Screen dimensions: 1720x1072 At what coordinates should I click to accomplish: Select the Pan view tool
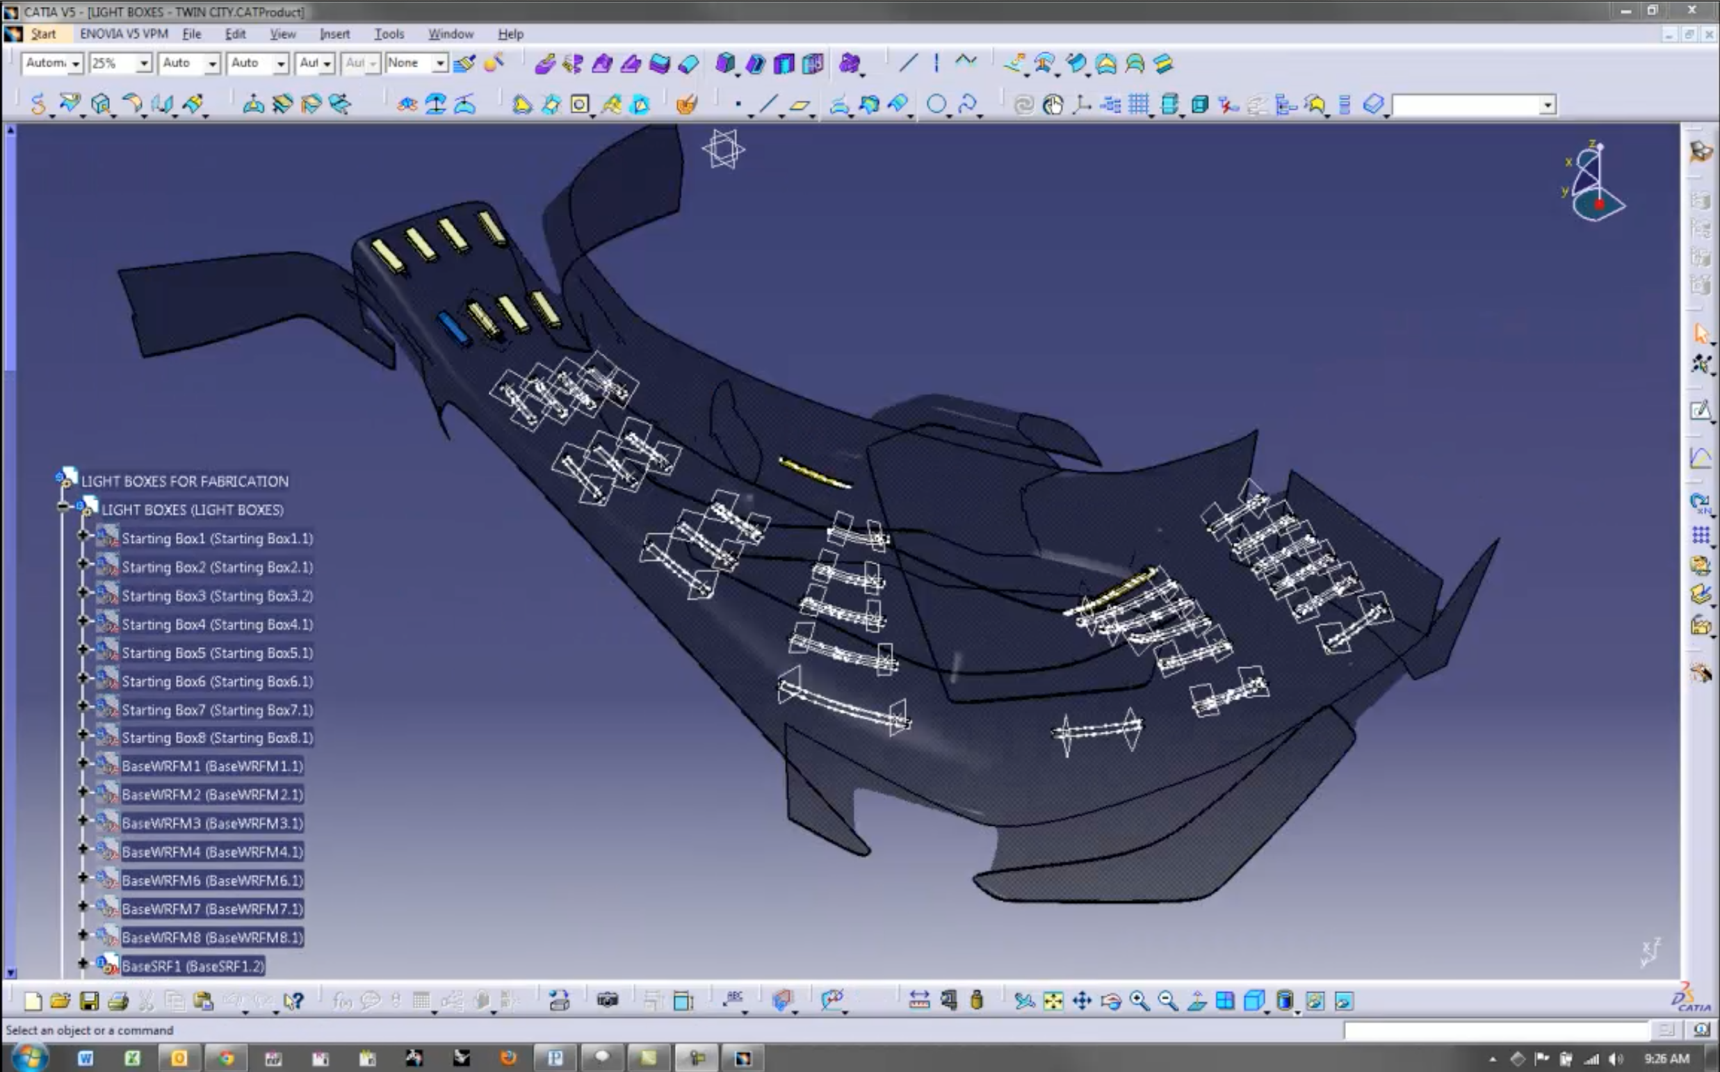coord(1082,1000)
